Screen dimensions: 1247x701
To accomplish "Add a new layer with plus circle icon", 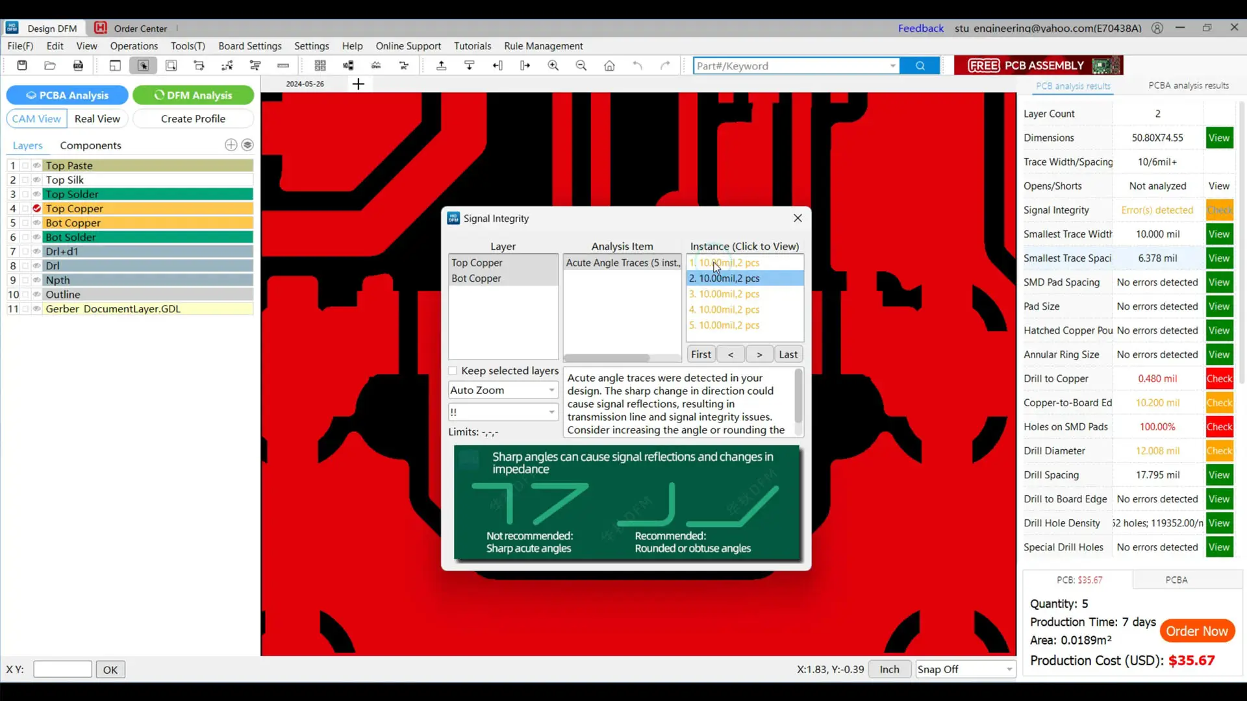I will 231,145.
